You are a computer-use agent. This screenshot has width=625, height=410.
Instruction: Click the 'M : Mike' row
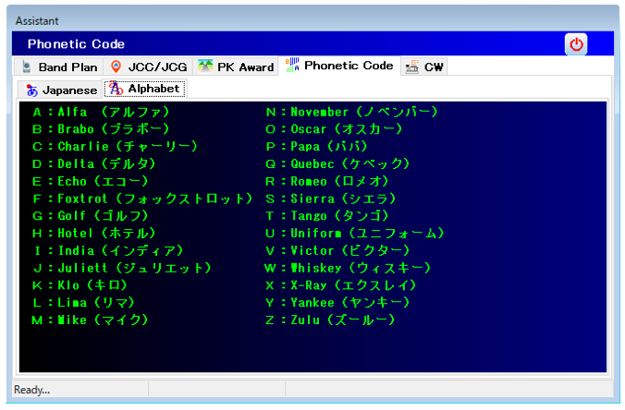(91, 320)
